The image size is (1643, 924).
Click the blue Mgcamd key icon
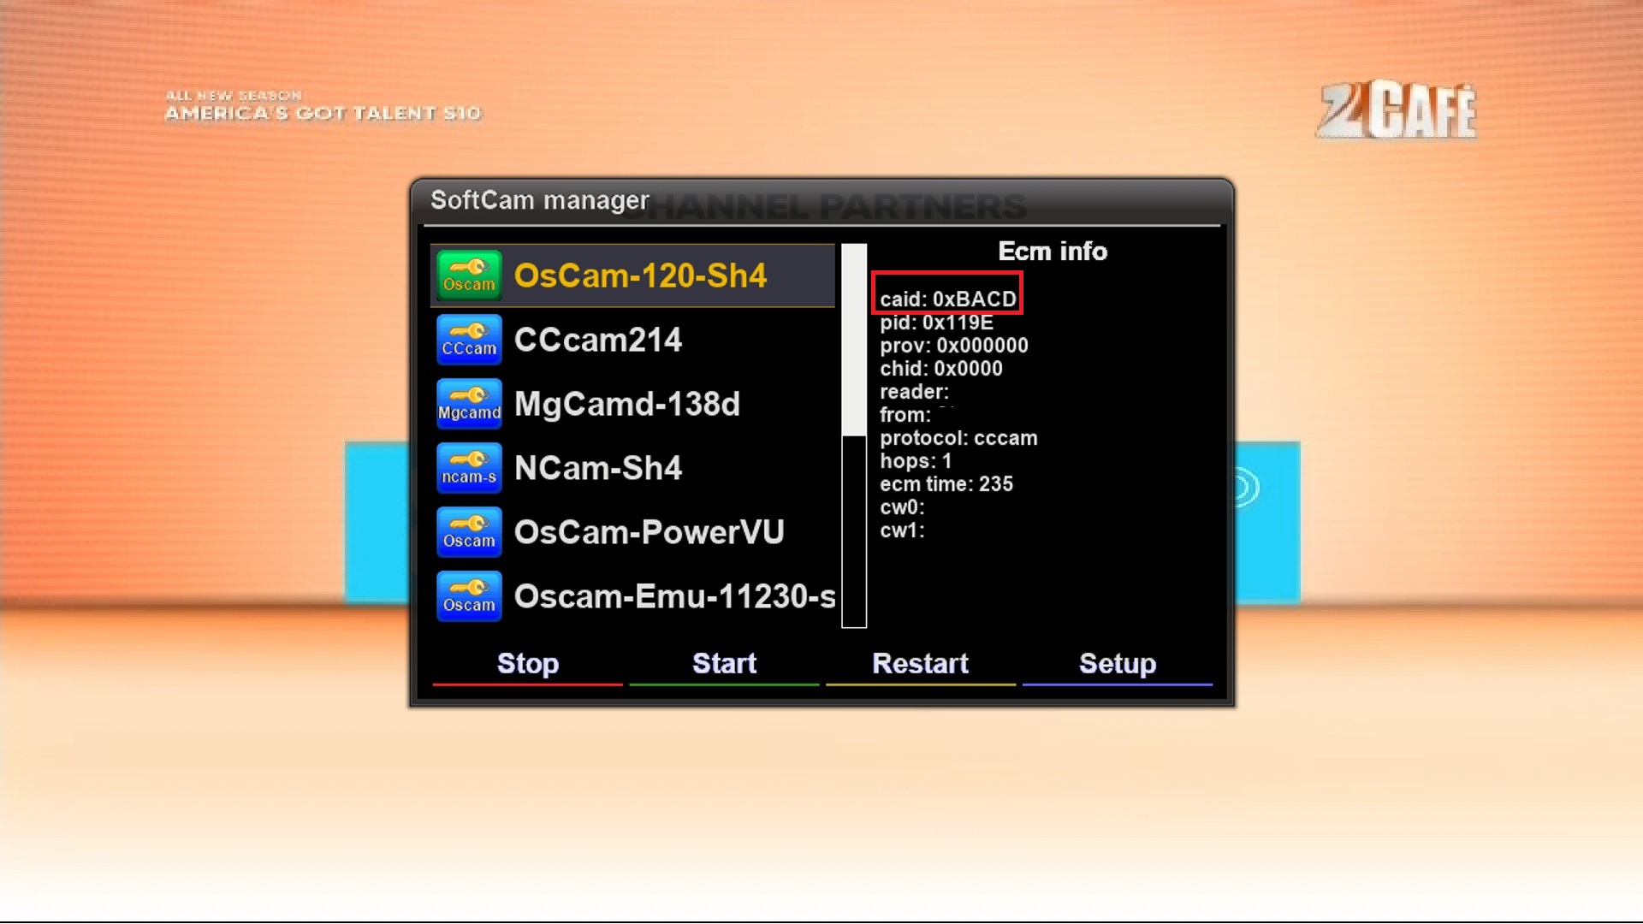[x=469, y=404]
